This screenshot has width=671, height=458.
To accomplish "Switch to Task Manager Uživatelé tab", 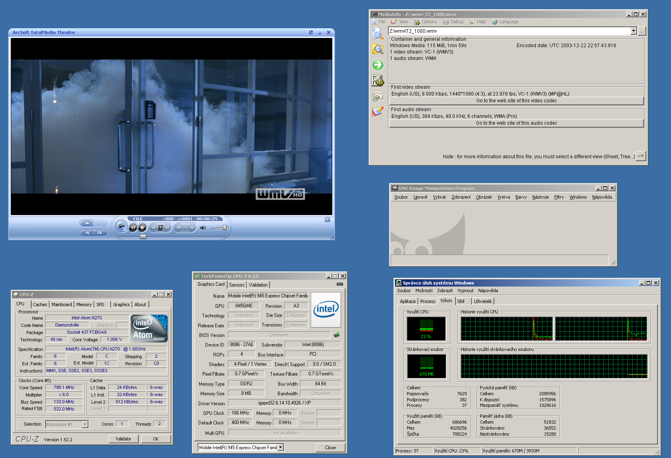I will point(483,301).
